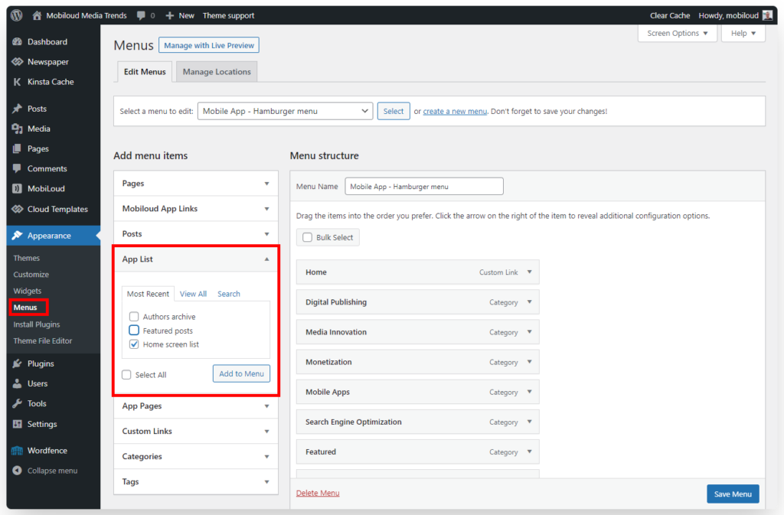Open the Screen Options dropdown
Viewport: 784px width, 515px height.
[678, 33]
